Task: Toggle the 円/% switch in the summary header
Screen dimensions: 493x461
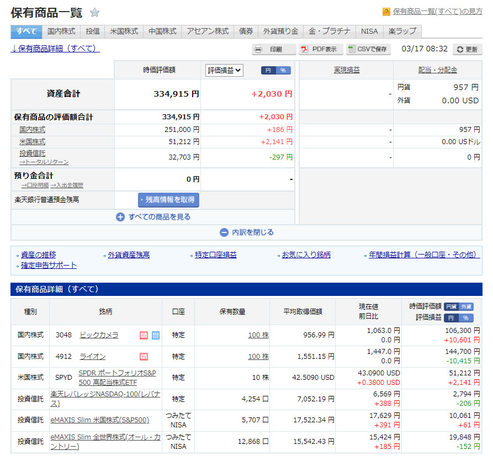Action: (x=275, y=70)
